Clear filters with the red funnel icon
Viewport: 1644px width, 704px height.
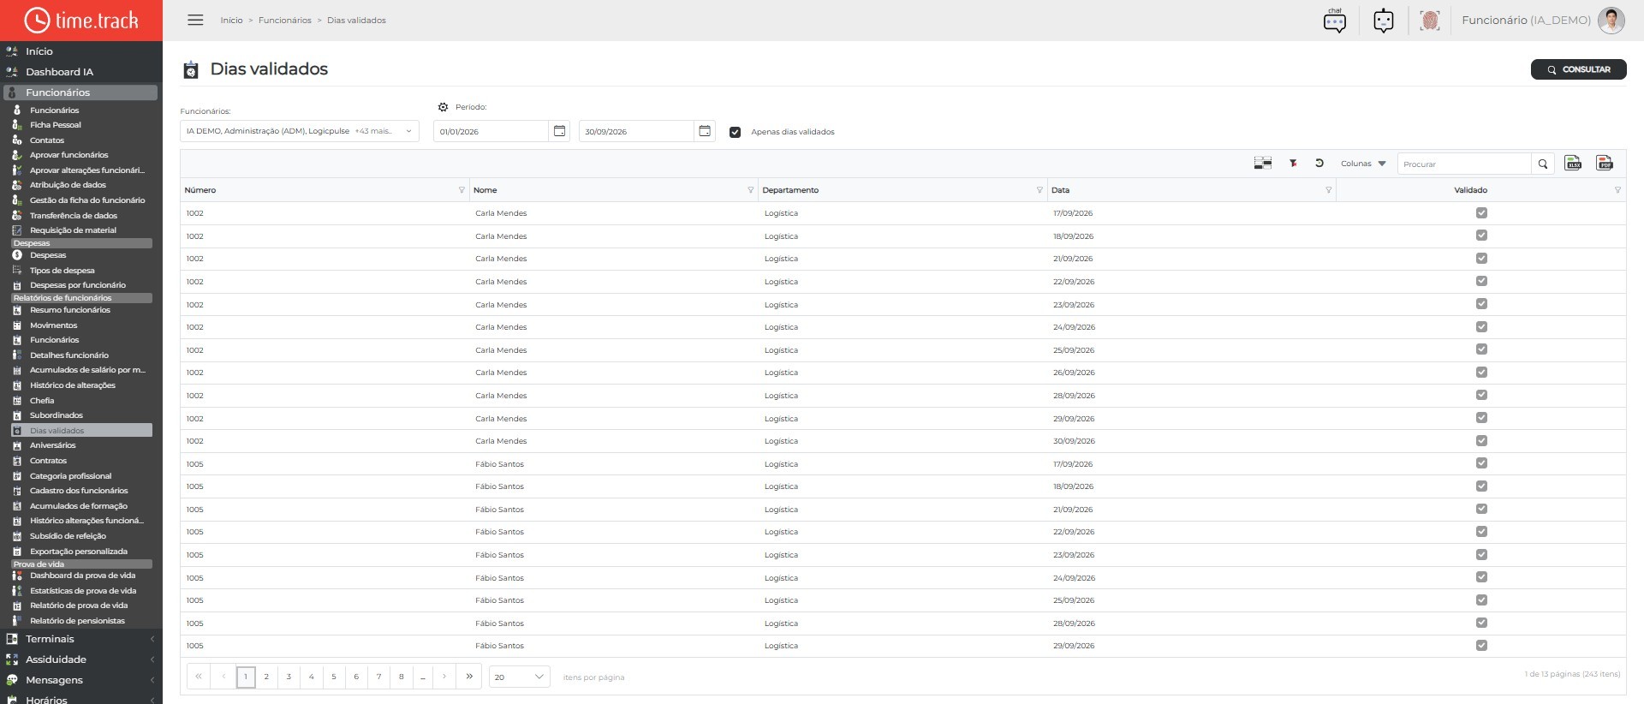(x=1293, y=164)
